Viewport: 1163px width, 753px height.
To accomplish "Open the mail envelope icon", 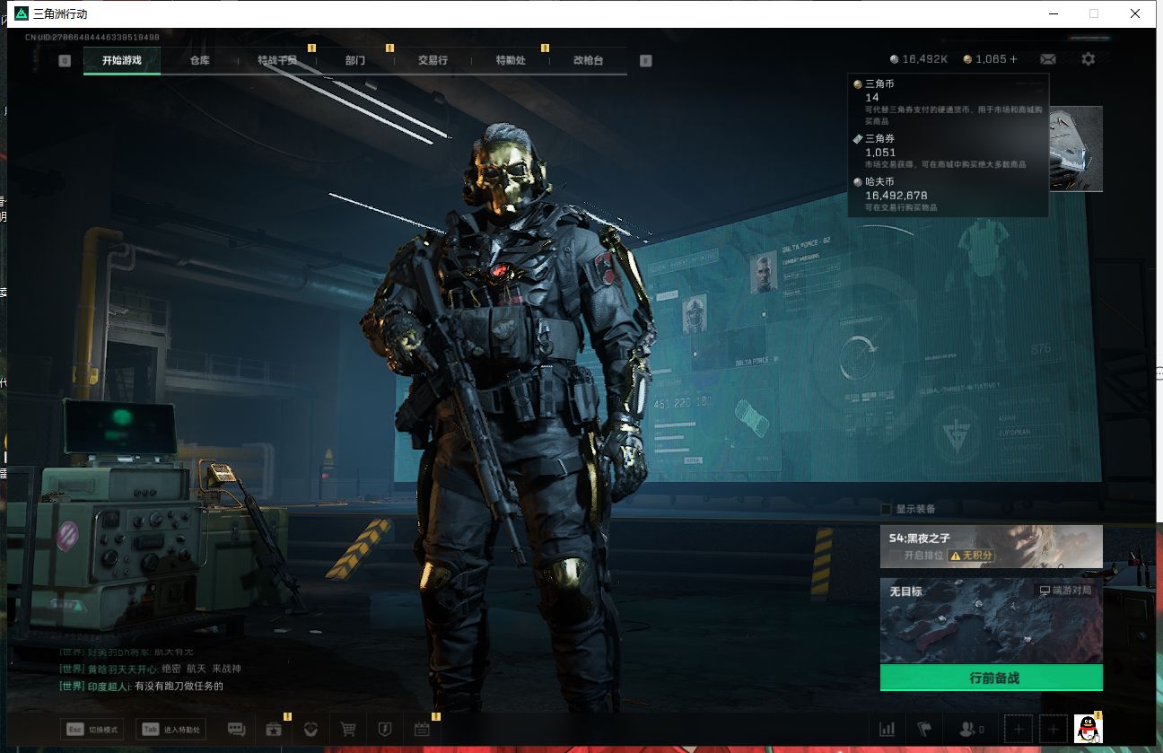I will tap(1047, 59).
